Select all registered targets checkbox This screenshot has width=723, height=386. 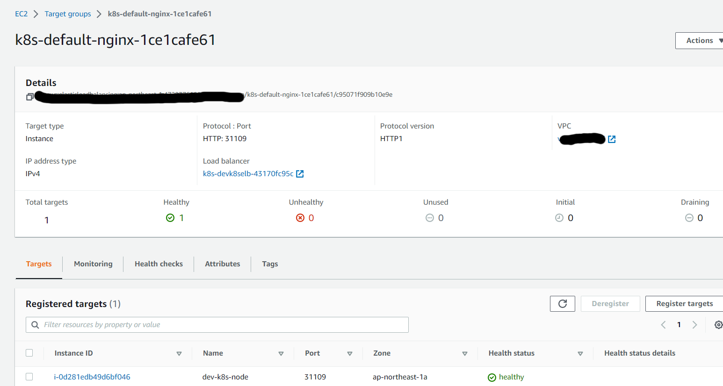click(29, 353)
